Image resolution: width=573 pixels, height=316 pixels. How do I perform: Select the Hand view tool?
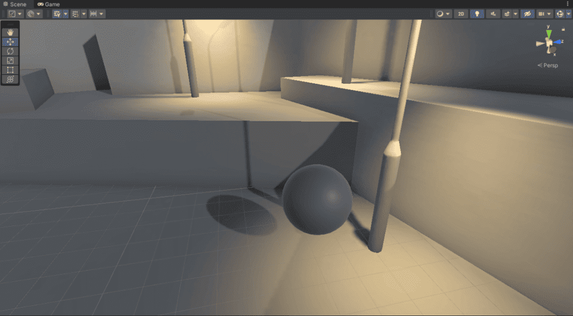10,32
